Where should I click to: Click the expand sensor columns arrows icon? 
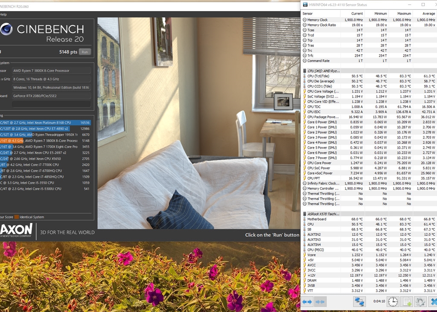[x=307, y=302]
